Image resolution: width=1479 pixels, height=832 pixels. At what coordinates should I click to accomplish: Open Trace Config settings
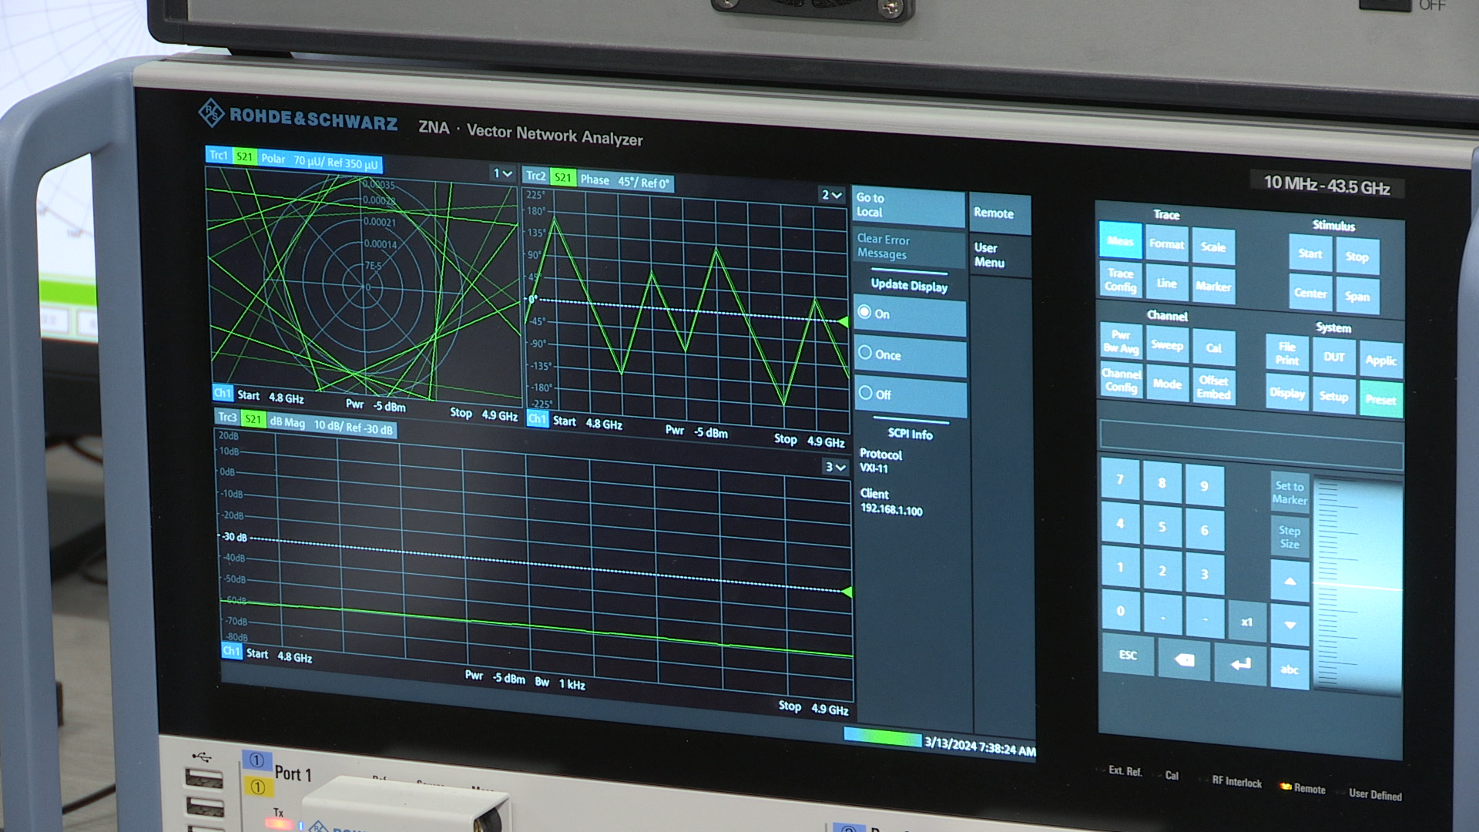tap(1120, 280)
